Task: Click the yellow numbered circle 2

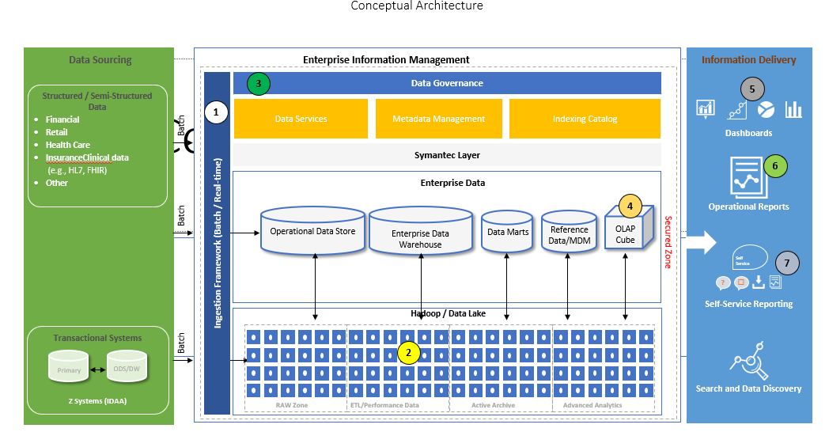Action: (408, 352)
